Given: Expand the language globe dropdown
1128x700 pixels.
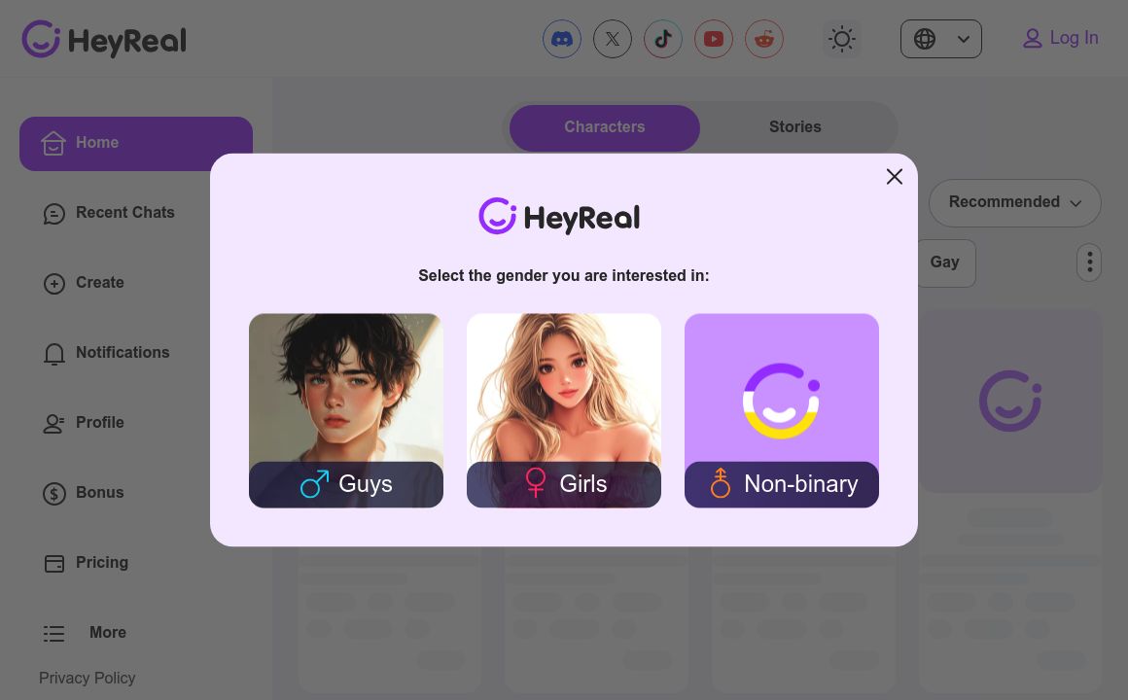Looking at the screenshot, I should (x=941, y=39).
